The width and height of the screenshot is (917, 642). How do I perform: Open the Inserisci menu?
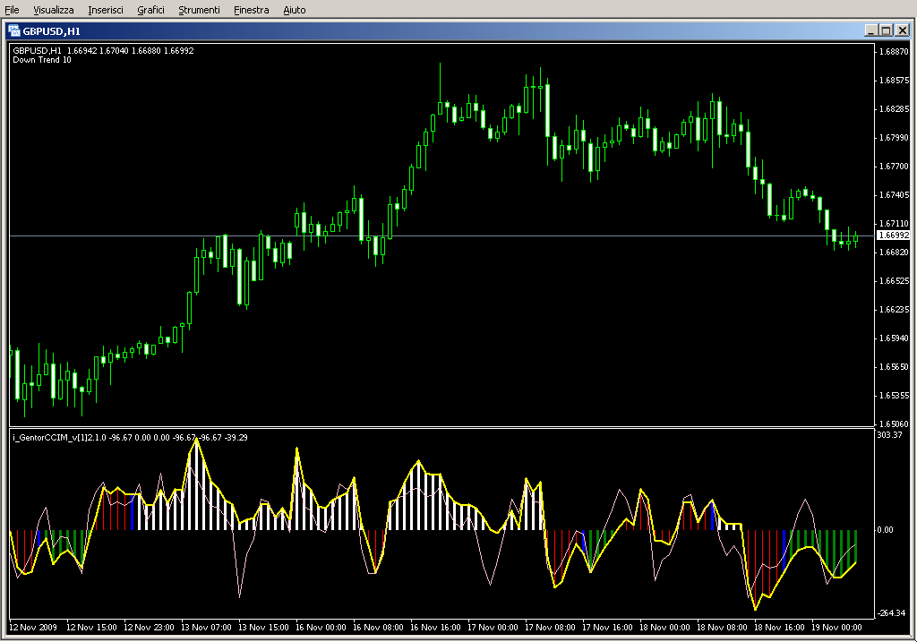click(106, 10)
